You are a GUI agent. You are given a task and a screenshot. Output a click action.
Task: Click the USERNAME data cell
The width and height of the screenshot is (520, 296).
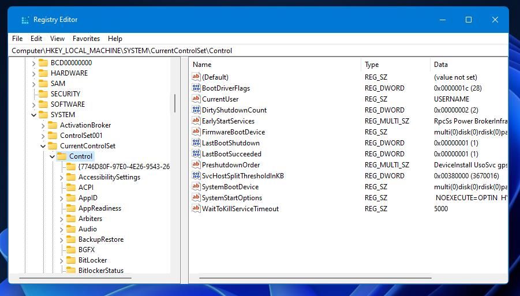click(x=451, y=99)
